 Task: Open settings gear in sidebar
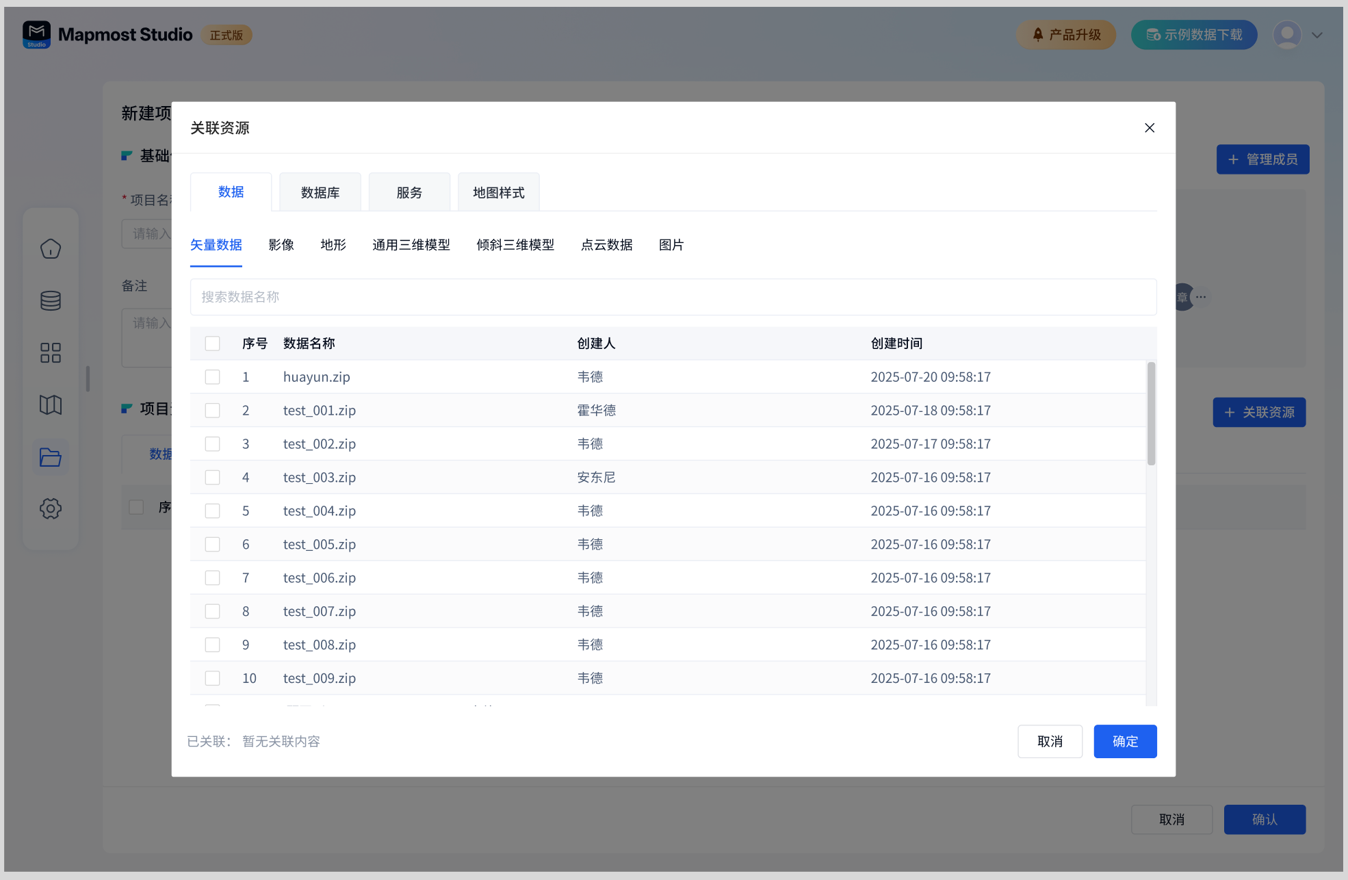point(51,508)
